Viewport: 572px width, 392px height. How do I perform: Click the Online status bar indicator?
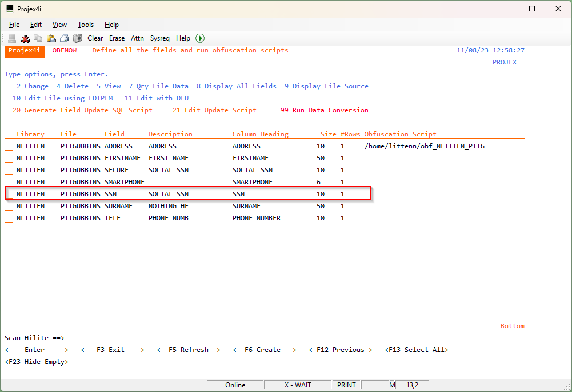(235, 385)
